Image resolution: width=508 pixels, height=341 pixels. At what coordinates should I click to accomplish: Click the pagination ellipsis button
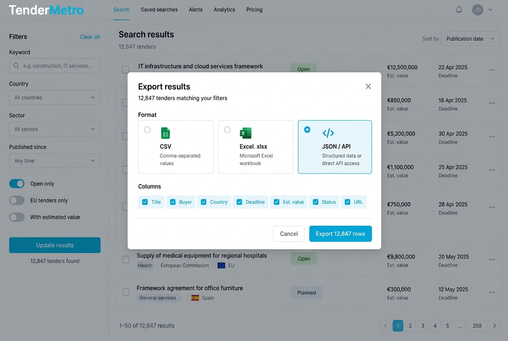[460, 326]
